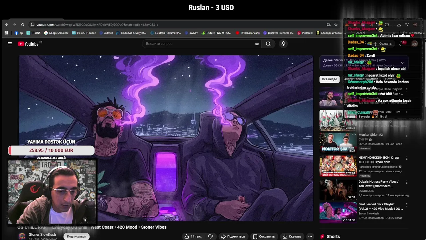This screenshot has width=426, height=240.
Task: Open the Monitor Şirləri #3 thumbnail
Action: point(338,143)
